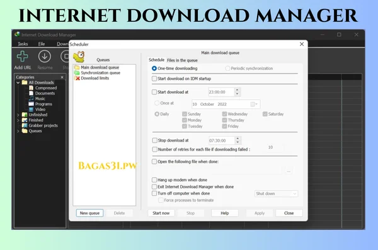Click the browse ellipsis button for file

[x=289, y=171]
